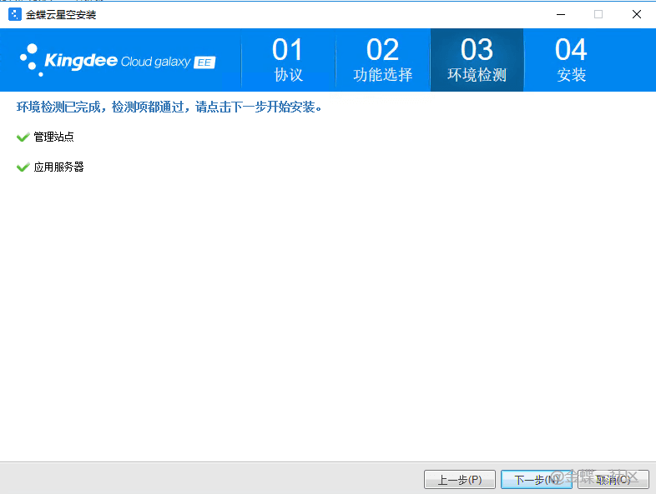
Task: Minimize the installer window
Action: click(x=561, y=14)
